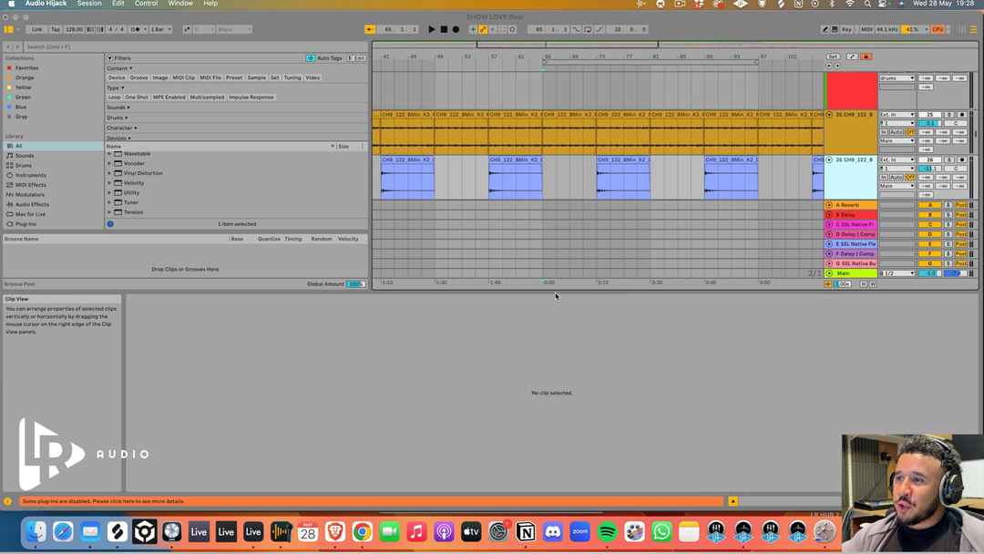Screen dimensions: 984x554
Task: Click the MIDI Clip filter tag
Action: coord(183,77)
